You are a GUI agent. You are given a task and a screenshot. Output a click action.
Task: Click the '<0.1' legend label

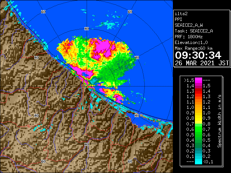coord(208,162)
